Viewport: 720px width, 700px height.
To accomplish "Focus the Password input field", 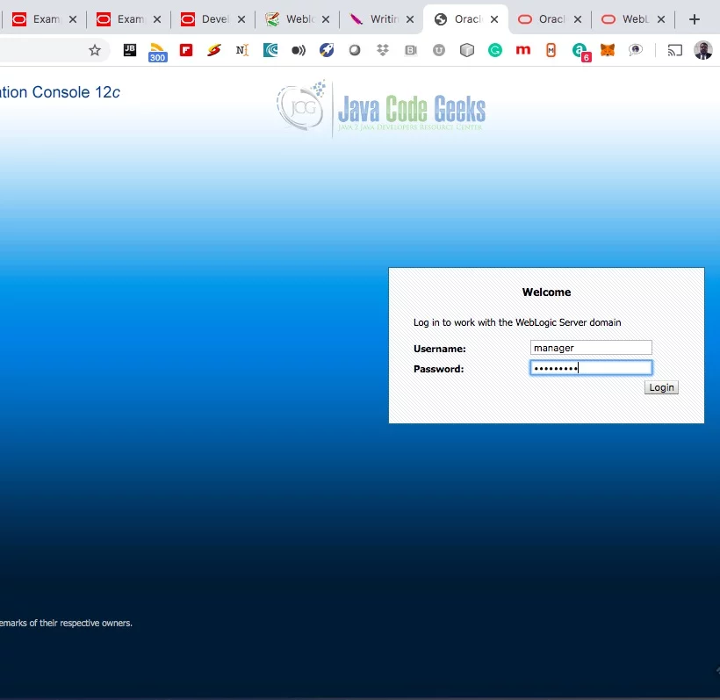I will tap(591, 367).
